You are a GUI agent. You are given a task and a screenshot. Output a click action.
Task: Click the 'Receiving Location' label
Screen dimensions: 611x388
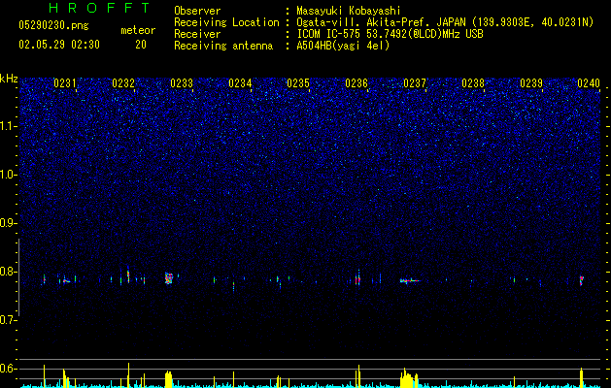coord(226,22)
